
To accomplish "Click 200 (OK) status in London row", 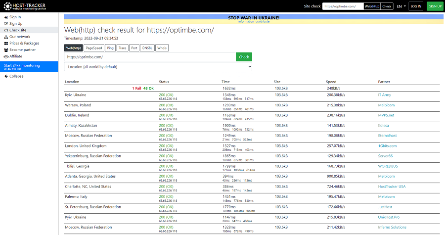I will (x=166, y=146).
